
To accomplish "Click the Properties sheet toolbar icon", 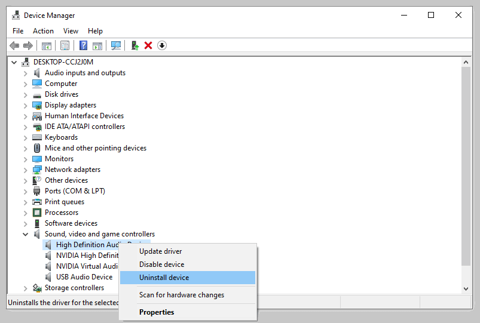I will (65, 45).
